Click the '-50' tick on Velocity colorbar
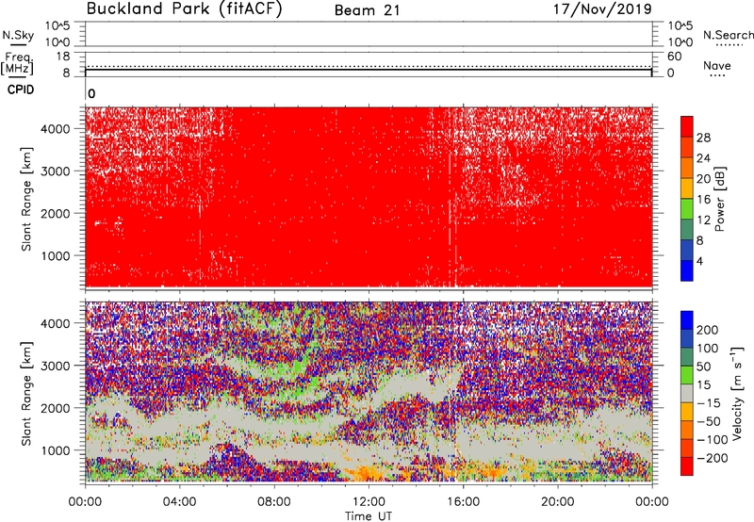This screenshot has width=754, height=522. 709,421
